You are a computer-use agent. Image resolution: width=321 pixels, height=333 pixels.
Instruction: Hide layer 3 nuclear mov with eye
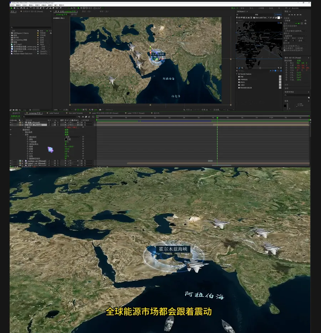click(x=10, y=161)
